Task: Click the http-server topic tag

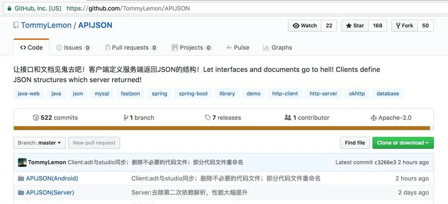Action: (x=323, y=94)
